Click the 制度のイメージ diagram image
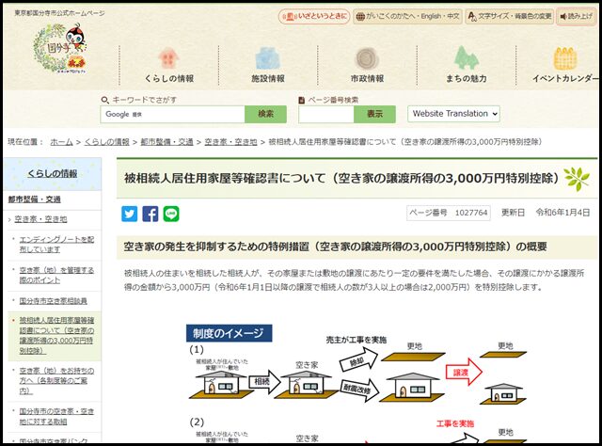 click(357, 384)
